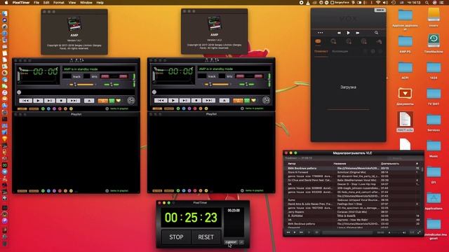
Task: Click green dot in left AMP player strip
Action: 43,108
